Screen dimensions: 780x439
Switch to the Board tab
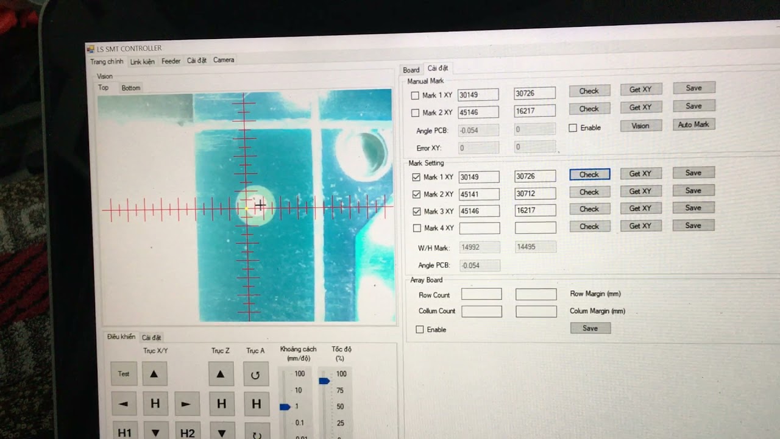411,70
